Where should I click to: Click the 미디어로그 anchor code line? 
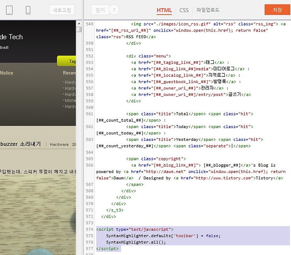click(190, 69)
